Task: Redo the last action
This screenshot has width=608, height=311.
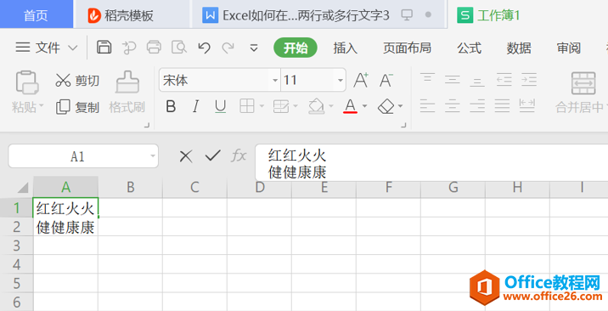Action: (x=228, y=48)
